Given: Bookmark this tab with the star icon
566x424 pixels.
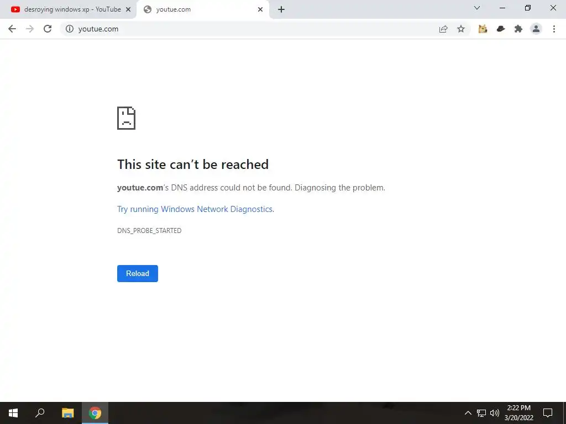Looking at the screenshot, I should (461, 29).
